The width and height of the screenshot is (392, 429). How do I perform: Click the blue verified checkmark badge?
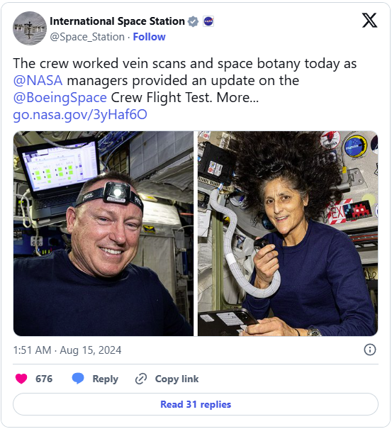click(193, 21)
